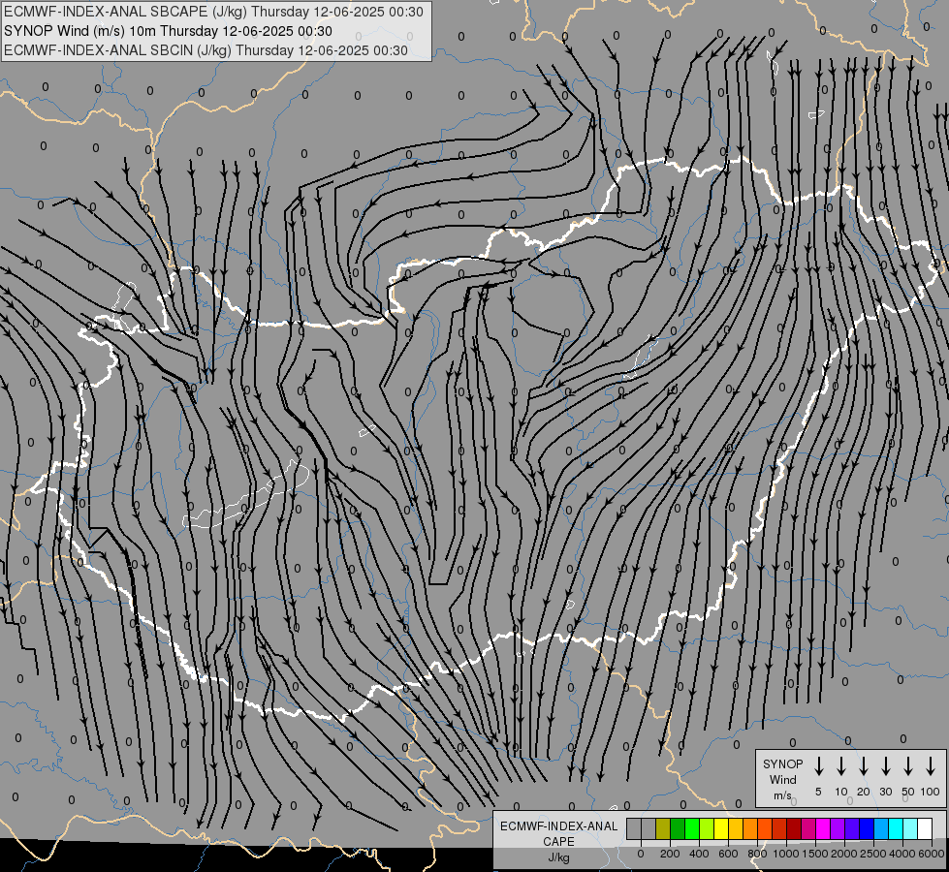Click the '100' speed label under wind arrow
Image resolution: width=949 pixels, height=872 pixels.
(931, 792)
